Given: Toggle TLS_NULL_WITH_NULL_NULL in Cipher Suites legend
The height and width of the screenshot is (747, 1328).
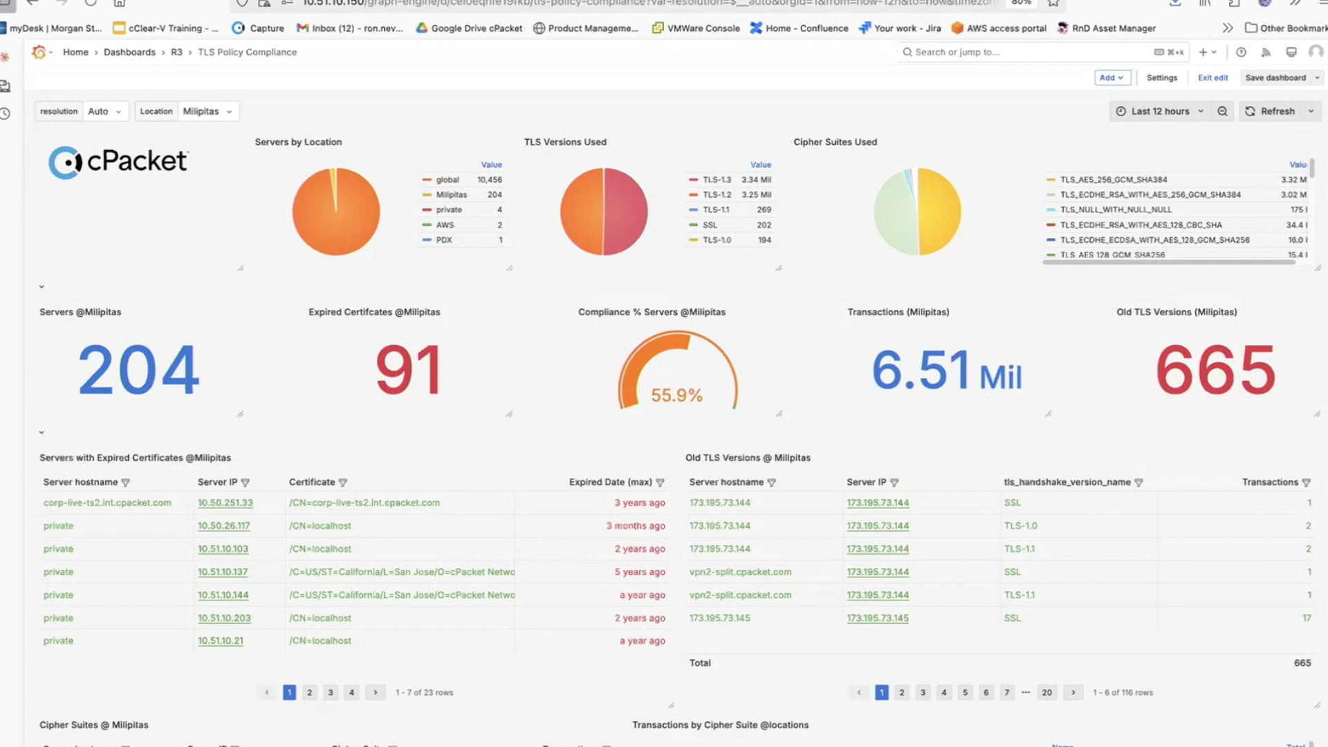Looking at the screenshot, I should click(x=1114, y=210).
